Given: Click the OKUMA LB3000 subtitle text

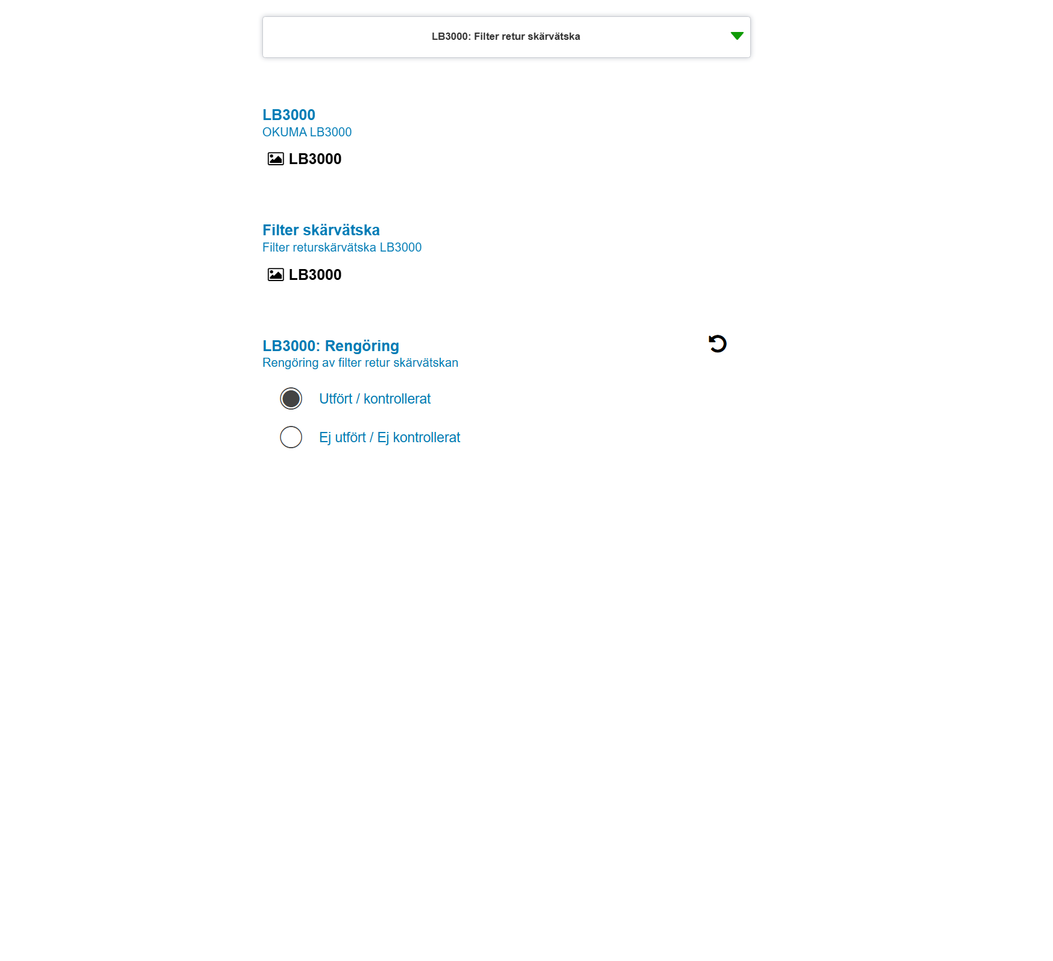Looking at the screenshot, I should [307, 132].
